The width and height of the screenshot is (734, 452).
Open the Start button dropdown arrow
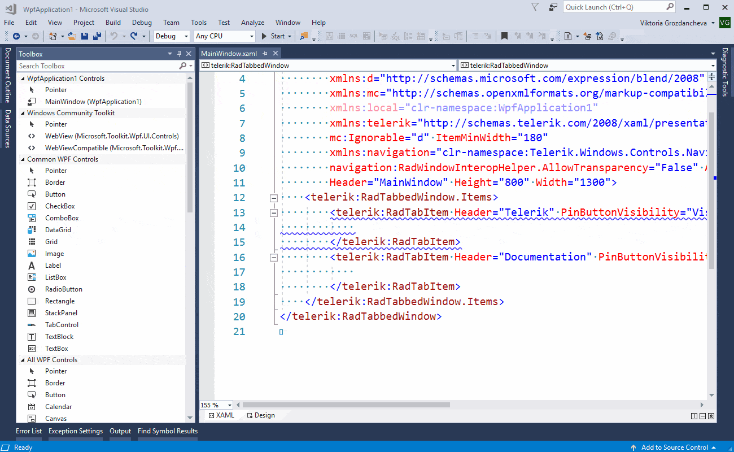(290, 36)
